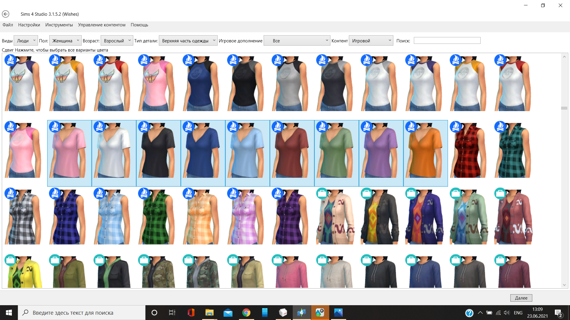Open the Управление контентом menu
Viewport: 570px width, 320px height.
pyautogui.click(x=102, y=25)
